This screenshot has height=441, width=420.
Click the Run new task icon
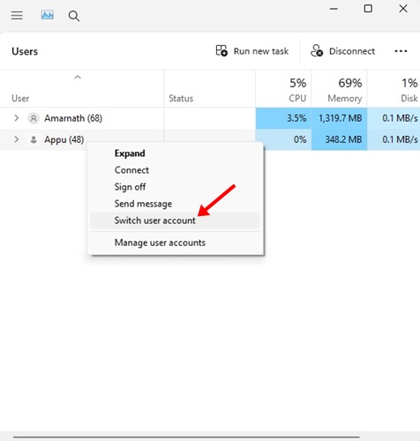[x=221, y=50]
